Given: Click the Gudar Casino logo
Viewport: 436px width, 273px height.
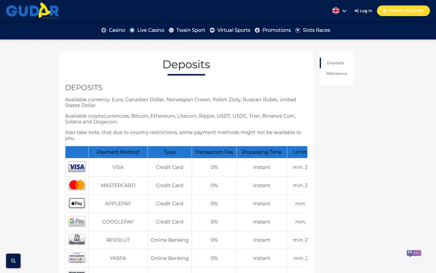Looking at the screenshot, I should click(x=33, y=11).
